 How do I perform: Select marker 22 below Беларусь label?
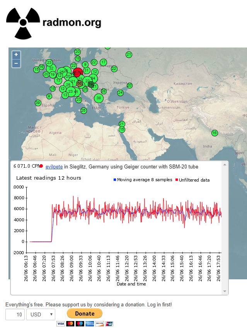point(114,69)
